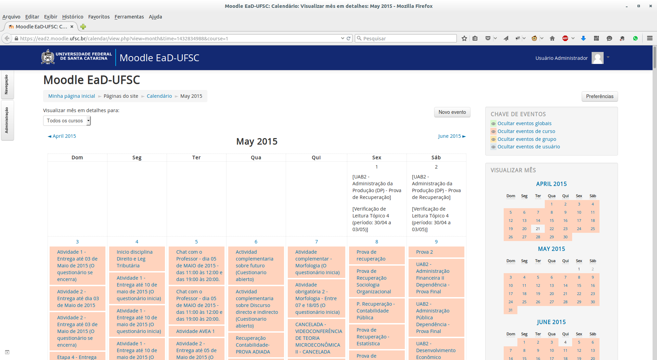Click previous month arrow beside April 2015
657x360 pixels.
pos(50,136)
